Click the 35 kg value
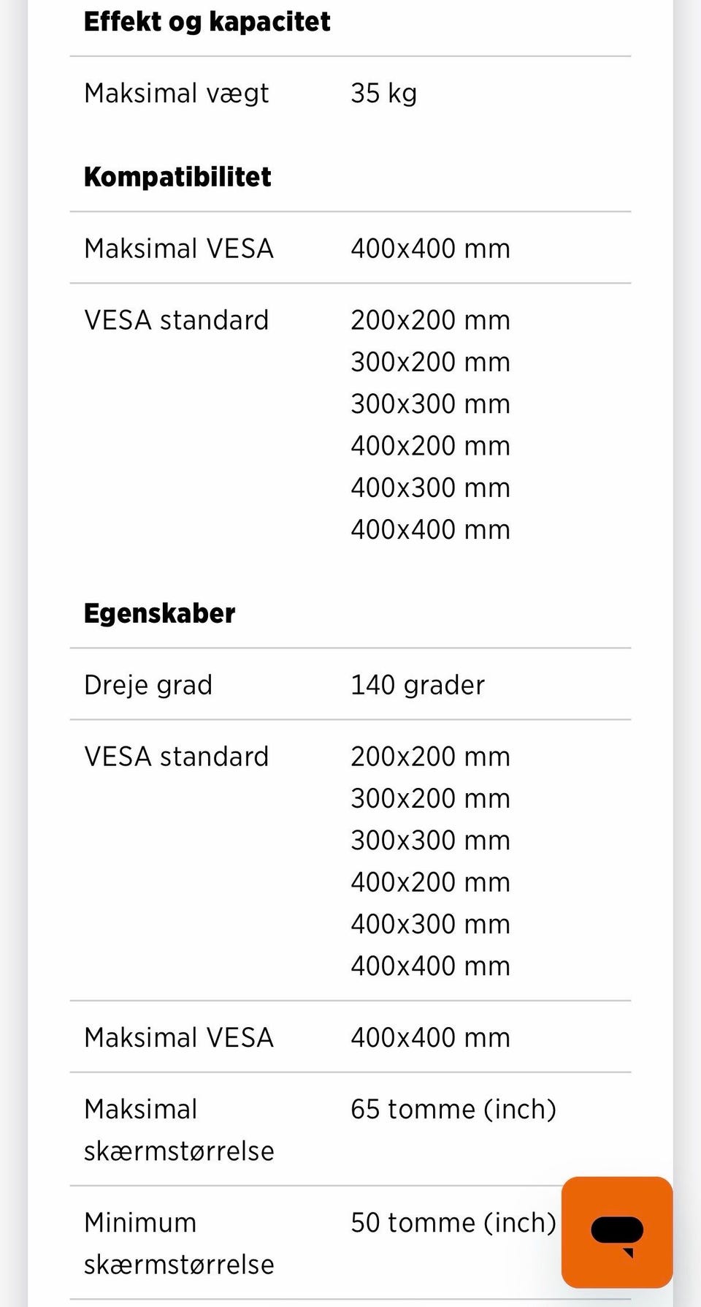701x1307 pixels. [383, 94]
